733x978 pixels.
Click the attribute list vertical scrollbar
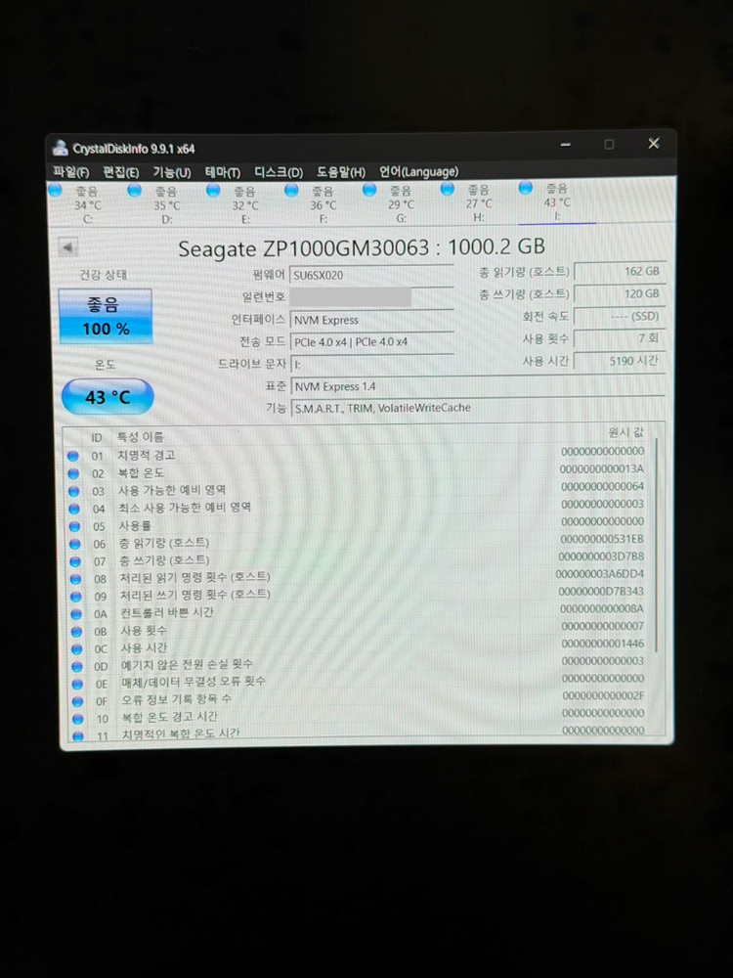[657, 546]
